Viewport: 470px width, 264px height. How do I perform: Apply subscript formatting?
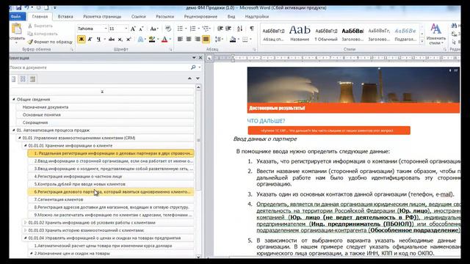click(120, 39)
